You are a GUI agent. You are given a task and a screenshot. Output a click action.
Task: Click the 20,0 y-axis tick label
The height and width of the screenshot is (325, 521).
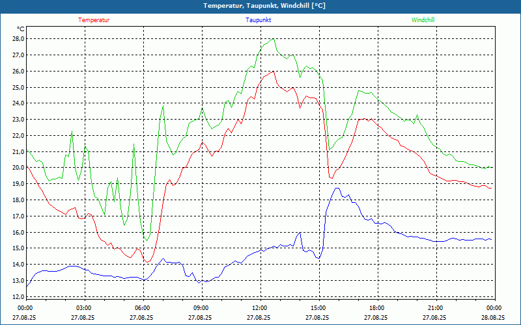18,168
